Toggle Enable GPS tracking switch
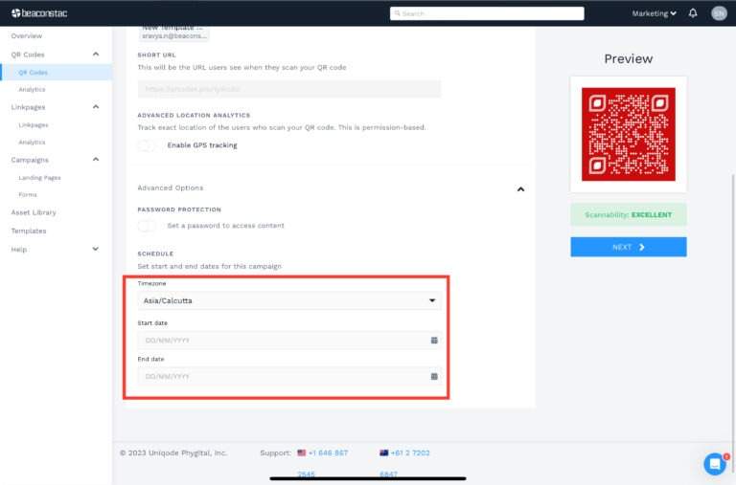 pos(147,145)
